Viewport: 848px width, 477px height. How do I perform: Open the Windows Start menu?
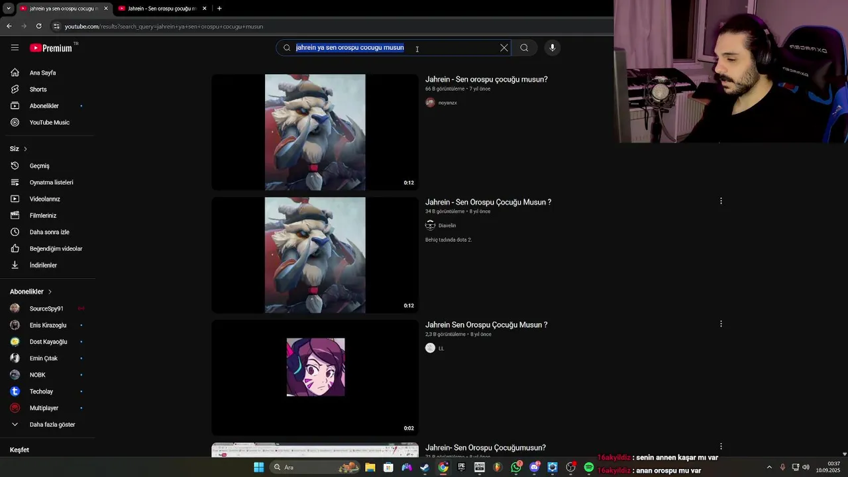coord(258,467)
